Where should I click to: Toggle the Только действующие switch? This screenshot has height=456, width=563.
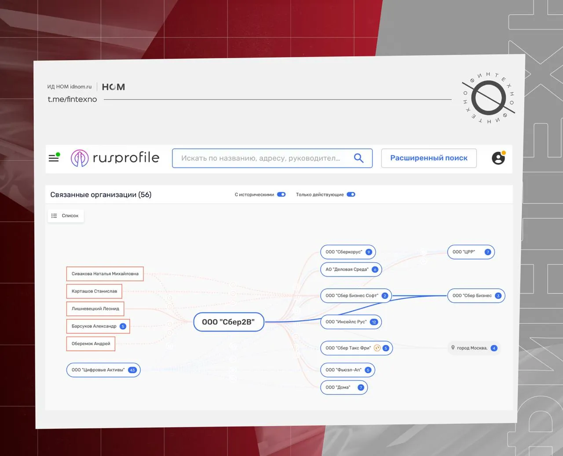[351, 195]
